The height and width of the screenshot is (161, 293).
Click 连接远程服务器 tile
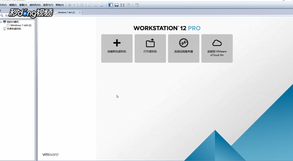point(184,49)
